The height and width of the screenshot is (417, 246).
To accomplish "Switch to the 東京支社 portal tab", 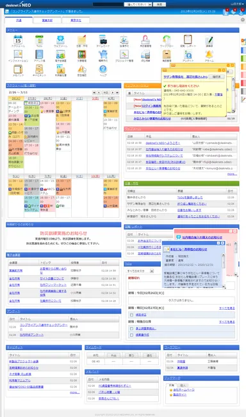I will (x=76, y=20).
